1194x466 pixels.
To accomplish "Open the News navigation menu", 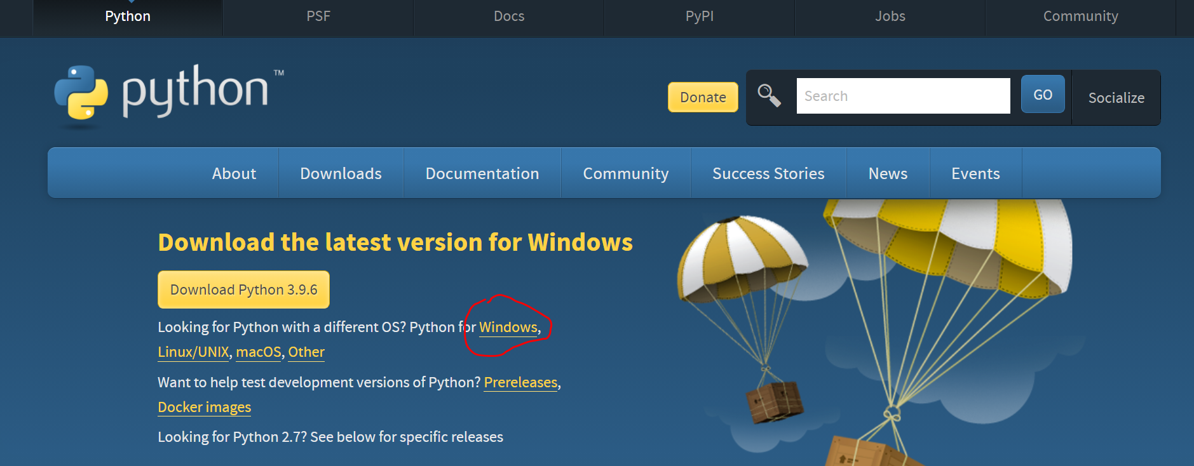I will tap(888, 173).
